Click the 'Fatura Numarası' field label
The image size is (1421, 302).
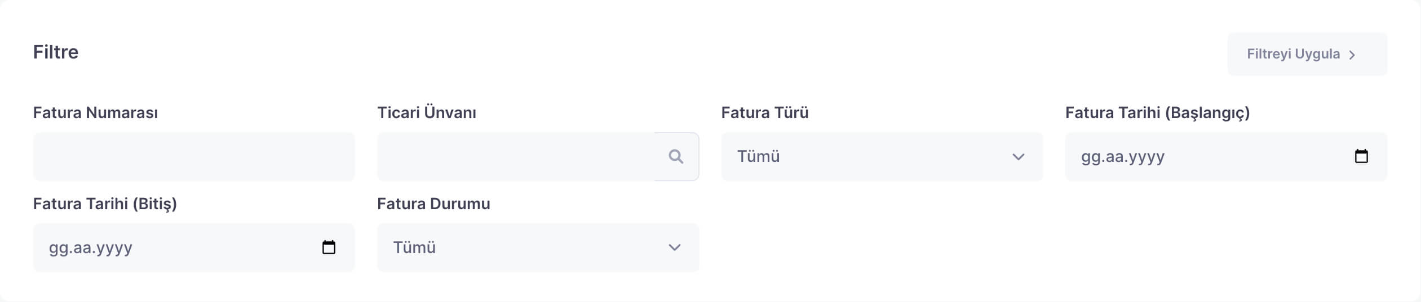click(95, 112)
